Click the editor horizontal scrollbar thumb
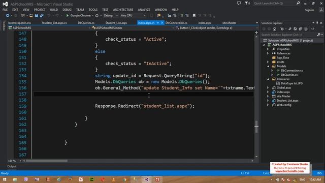The width and height of the screenshot is (325, 183). pos(46,161)
